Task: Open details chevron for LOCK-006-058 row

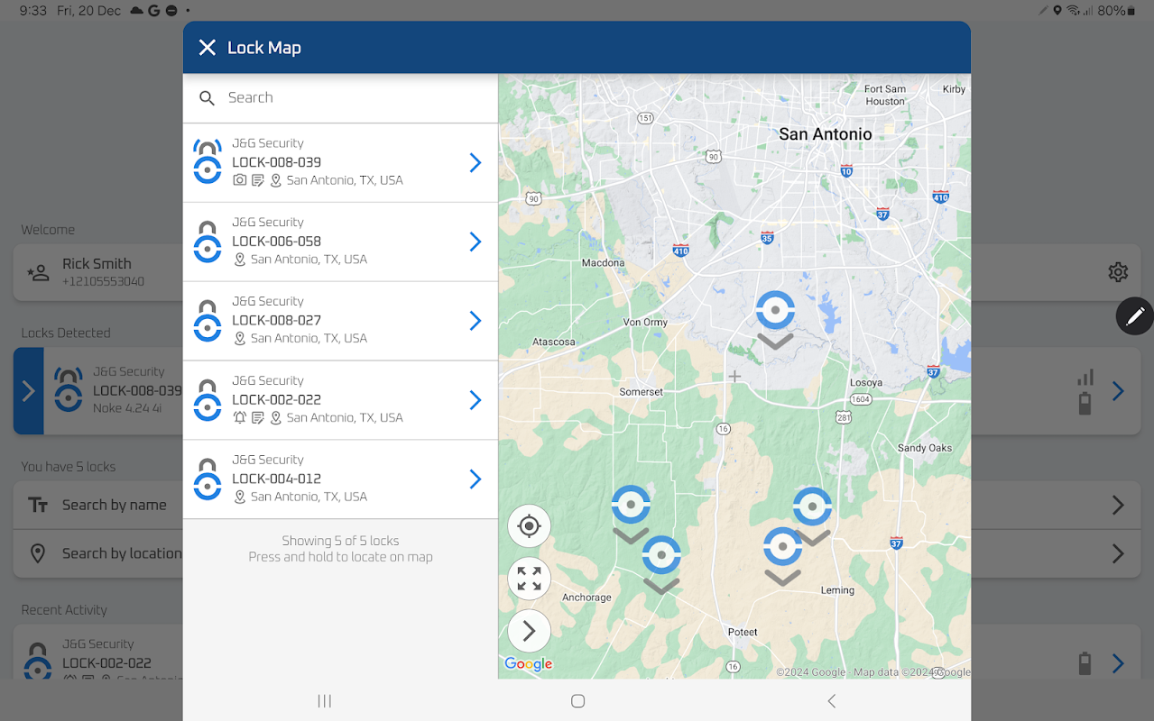Action: tap(475, 242)
